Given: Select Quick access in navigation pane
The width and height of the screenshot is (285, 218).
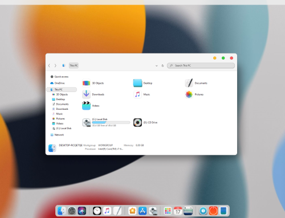Looking at the screenshot, I should [x=59, y=77].
